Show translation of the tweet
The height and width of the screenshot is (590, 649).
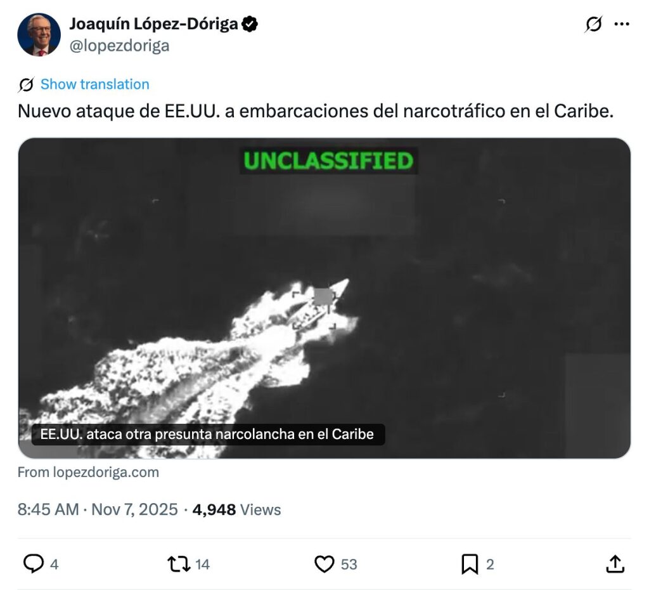95,84
